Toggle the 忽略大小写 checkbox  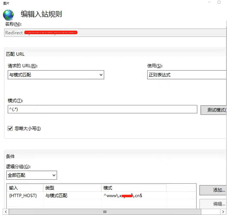coord(10,128)
